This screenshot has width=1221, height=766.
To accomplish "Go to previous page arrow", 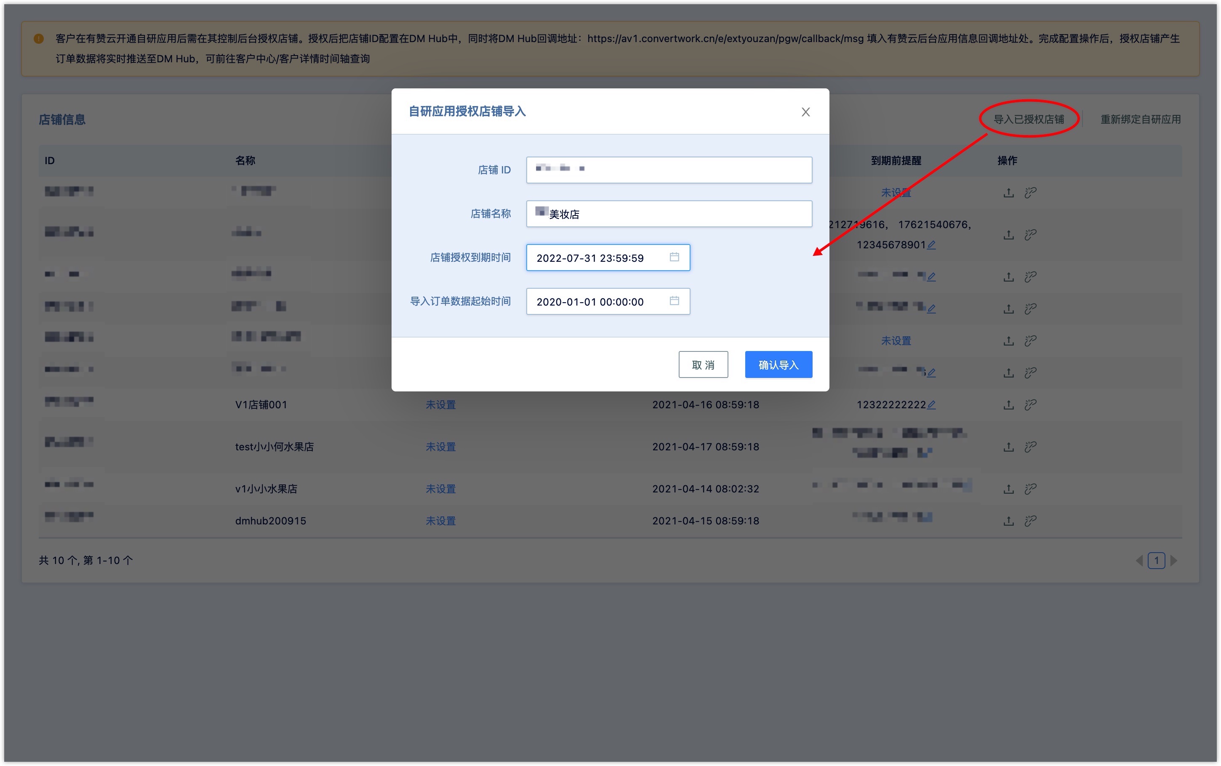I will click(1139, 560).
